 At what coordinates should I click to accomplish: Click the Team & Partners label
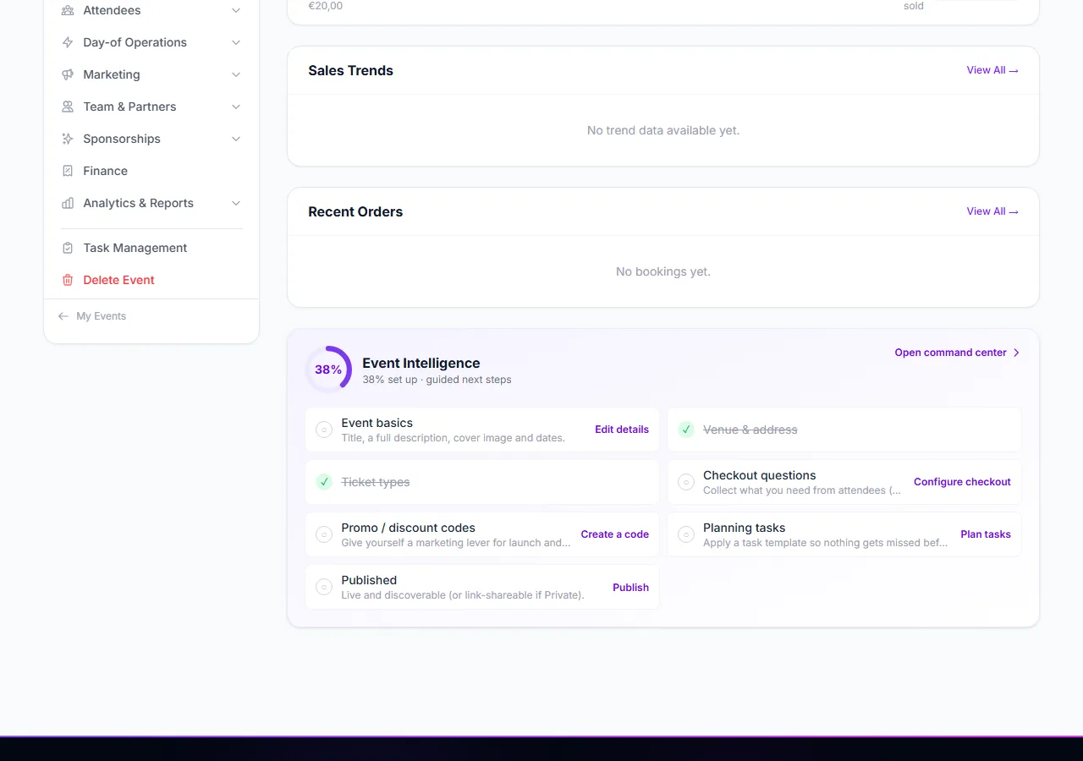pos(129,107)
